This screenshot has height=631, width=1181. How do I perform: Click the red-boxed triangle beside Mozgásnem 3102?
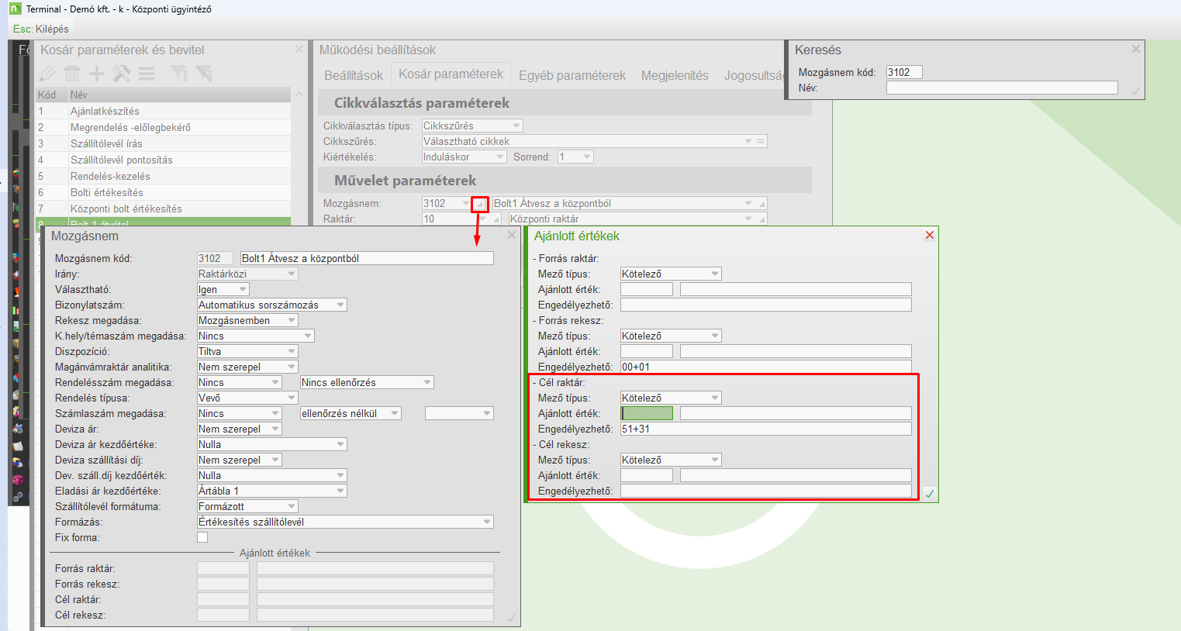[480, 204]
